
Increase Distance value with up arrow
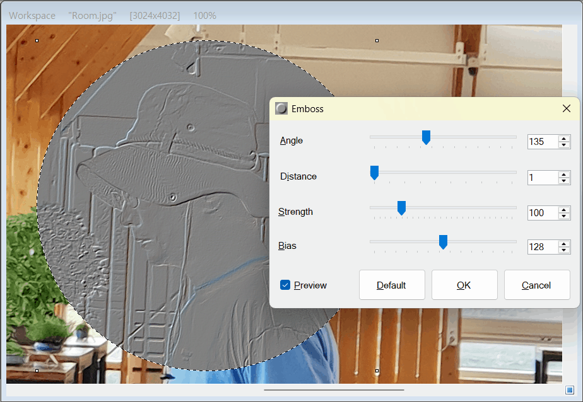[x=564, y=175]
